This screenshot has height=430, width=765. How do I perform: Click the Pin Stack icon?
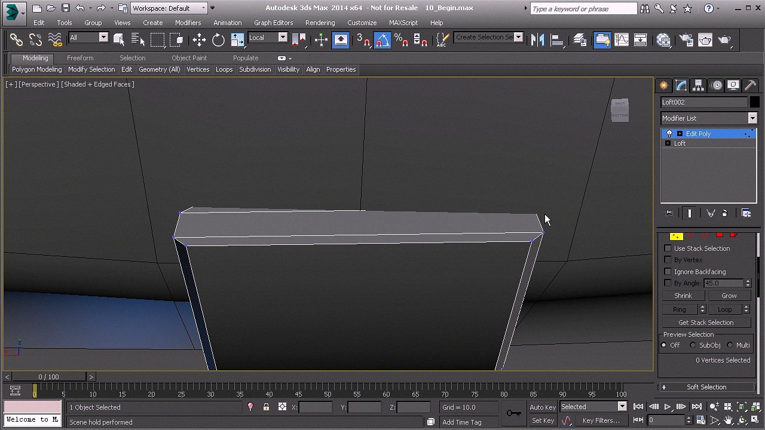tap(669, 213)
